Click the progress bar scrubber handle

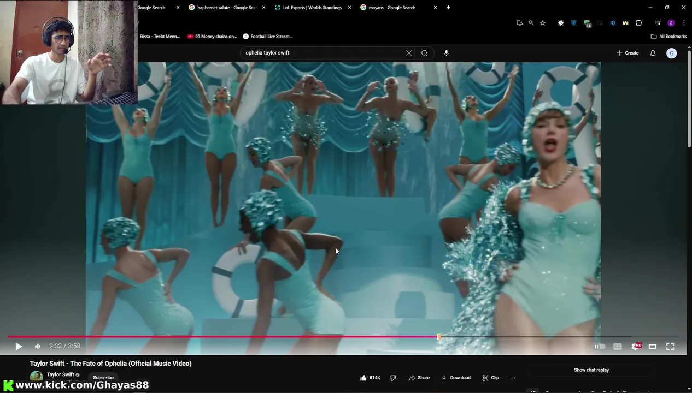tap(439, 337)
